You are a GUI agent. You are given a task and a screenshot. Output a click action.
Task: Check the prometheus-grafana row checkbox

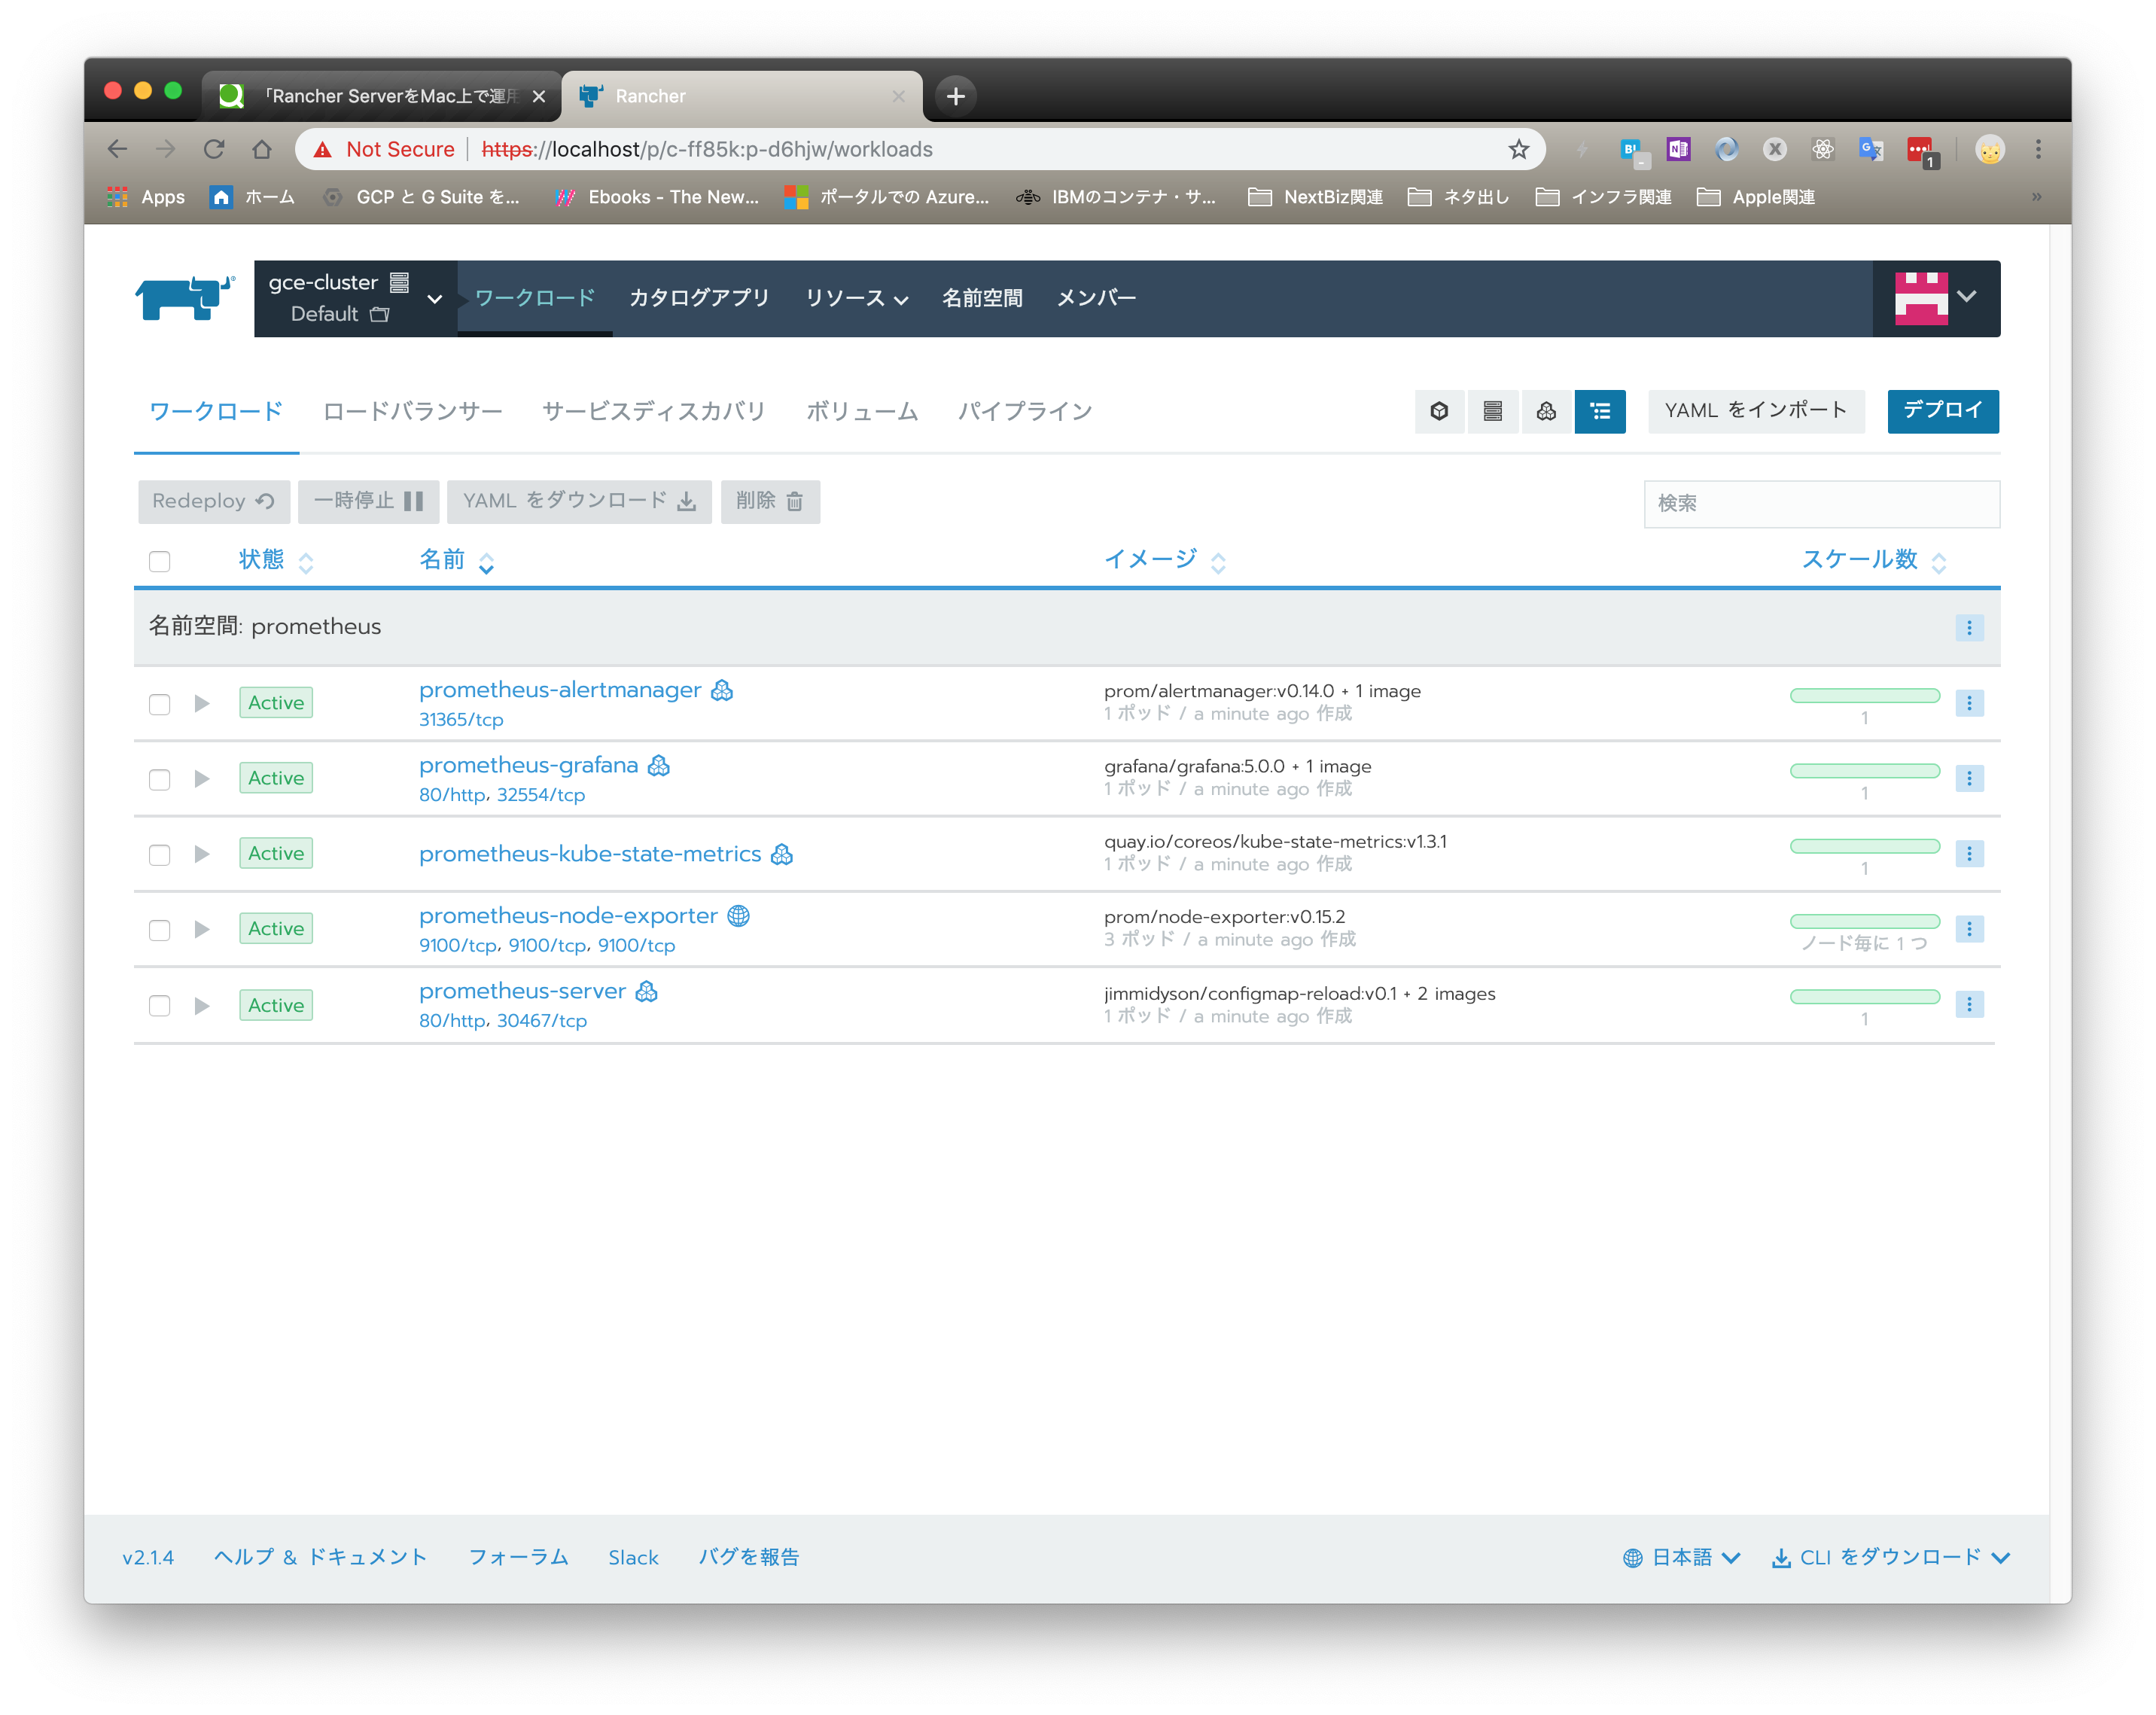point(159,778)
